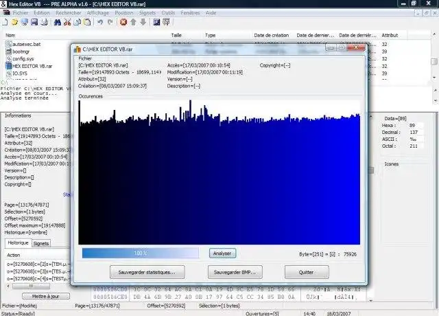Sort by the Date de création column
The width and height of the screenshot is (439, 316).
click(272, 35)
